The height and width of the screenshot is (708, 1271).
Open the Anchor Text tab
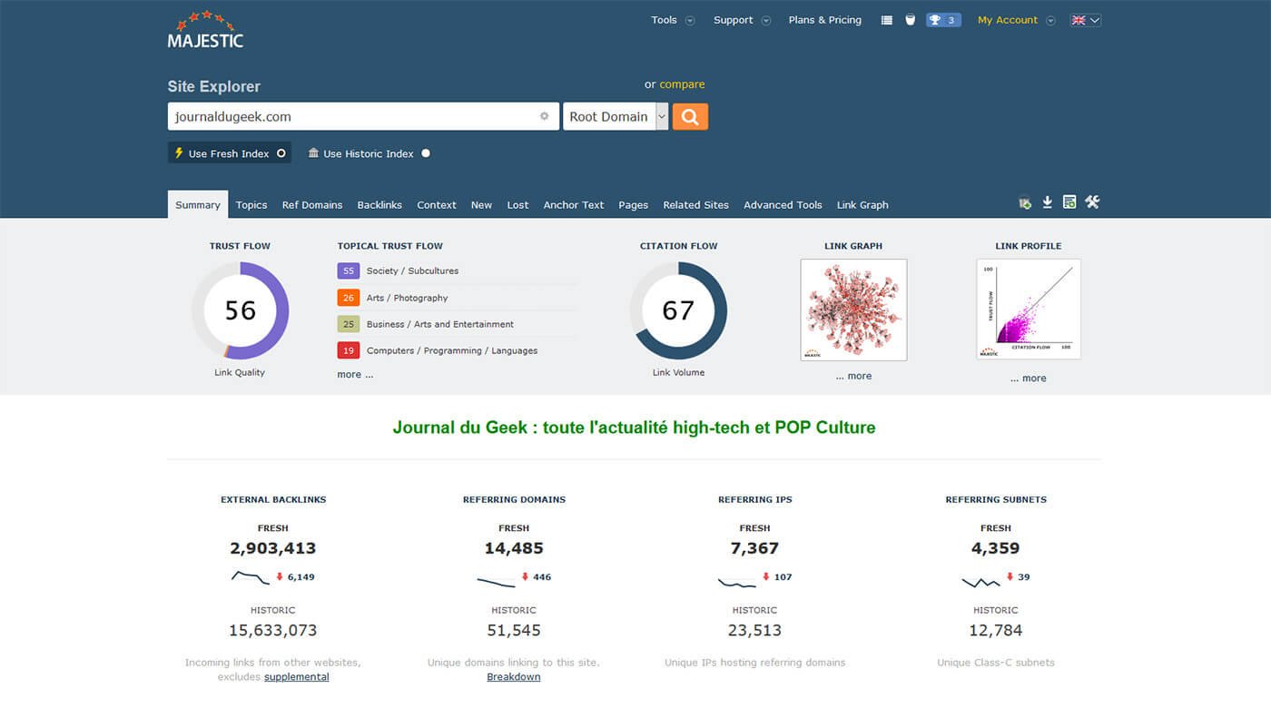tap(574, 204)
